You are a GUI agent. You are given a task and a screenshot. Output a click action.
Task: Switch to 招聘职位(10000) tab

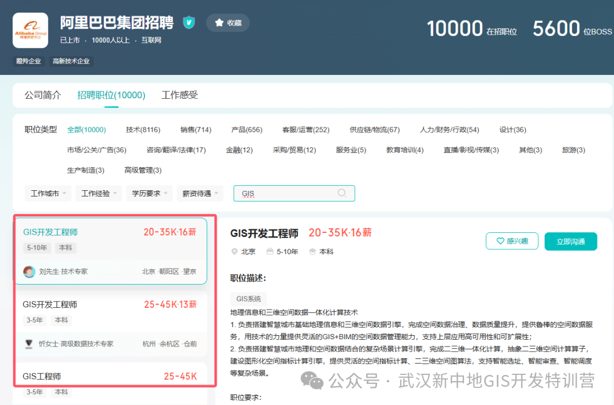(x=111, y=95)
